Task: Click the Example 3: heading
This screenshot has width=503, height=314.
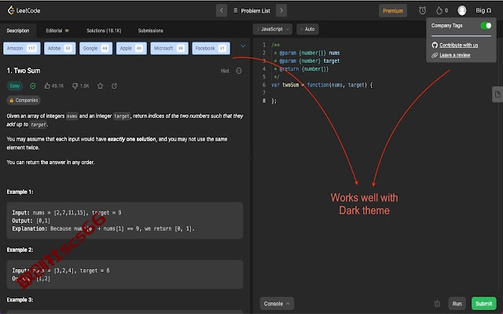Action: click(20, 300)
